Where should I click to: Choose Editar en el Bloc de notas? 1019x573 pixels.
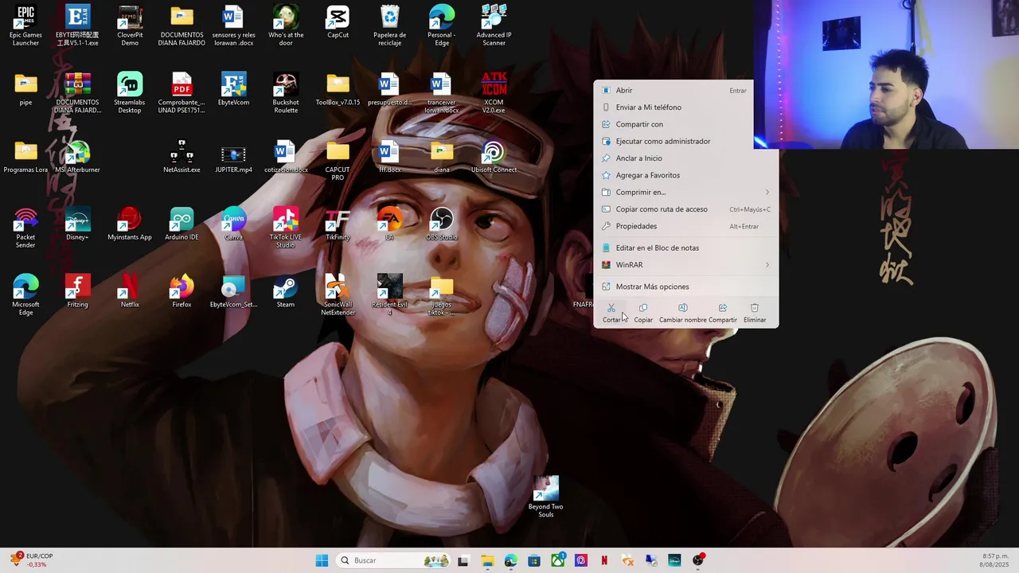685,248
